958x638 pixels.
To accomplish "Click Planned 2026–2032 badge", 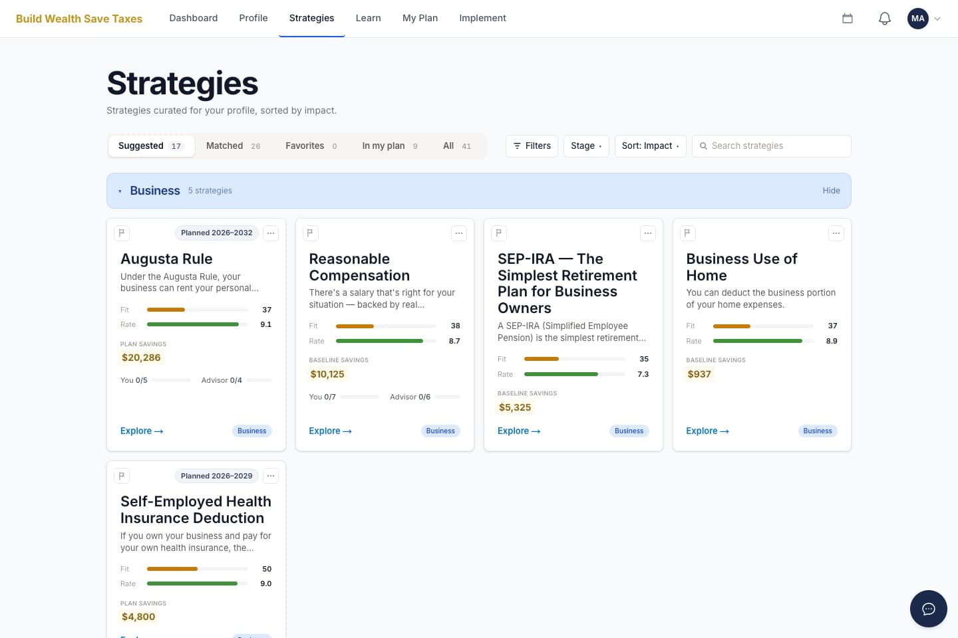I will coord(217,233).
